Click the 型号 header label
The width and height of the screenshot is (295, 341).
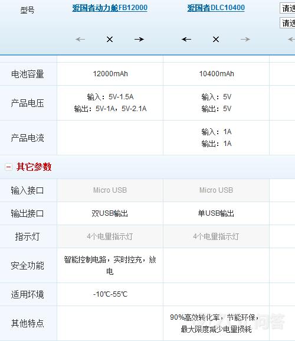click(x=27, y=10)
